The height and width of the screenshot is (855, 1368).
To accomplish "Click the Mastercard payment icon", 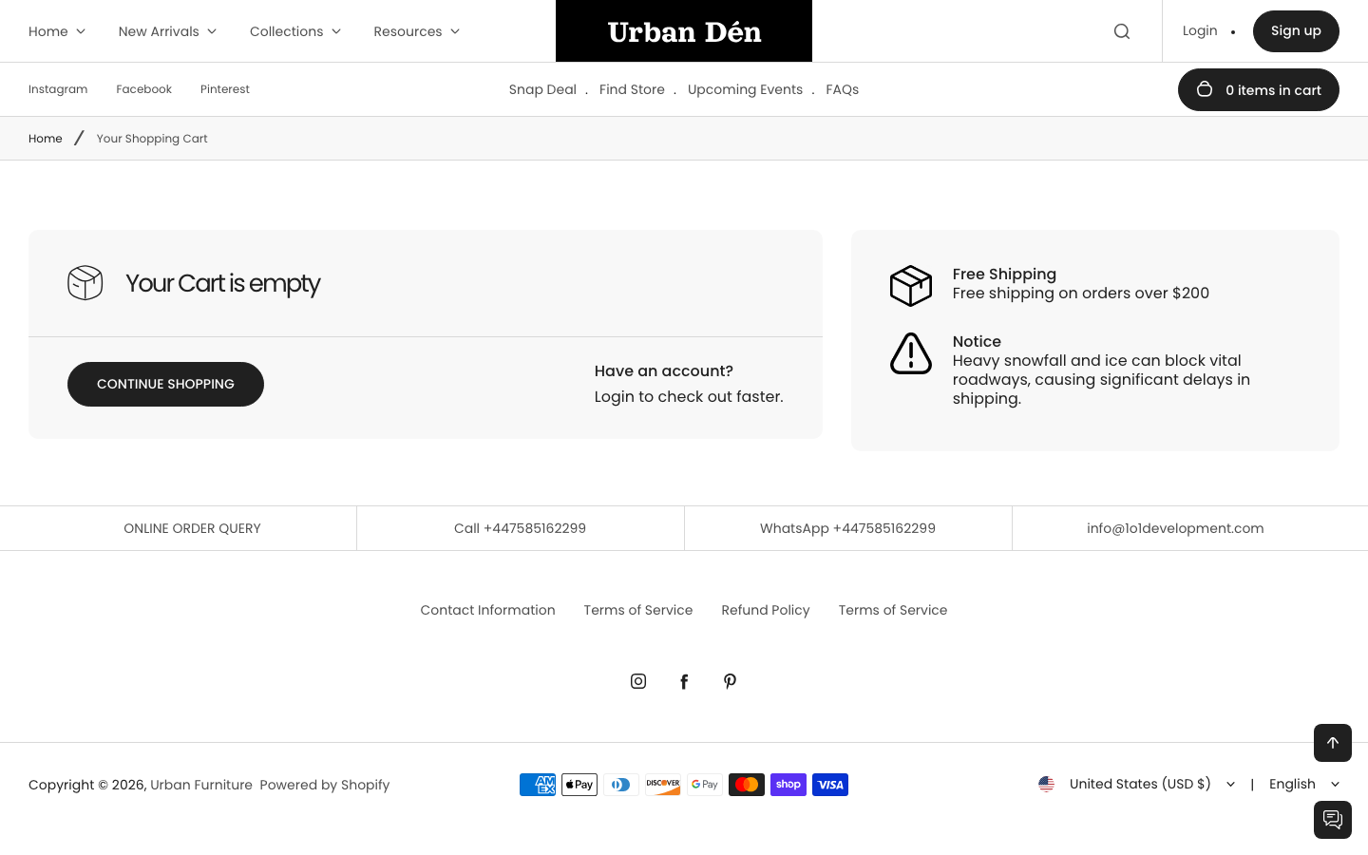I will (747, 785).
